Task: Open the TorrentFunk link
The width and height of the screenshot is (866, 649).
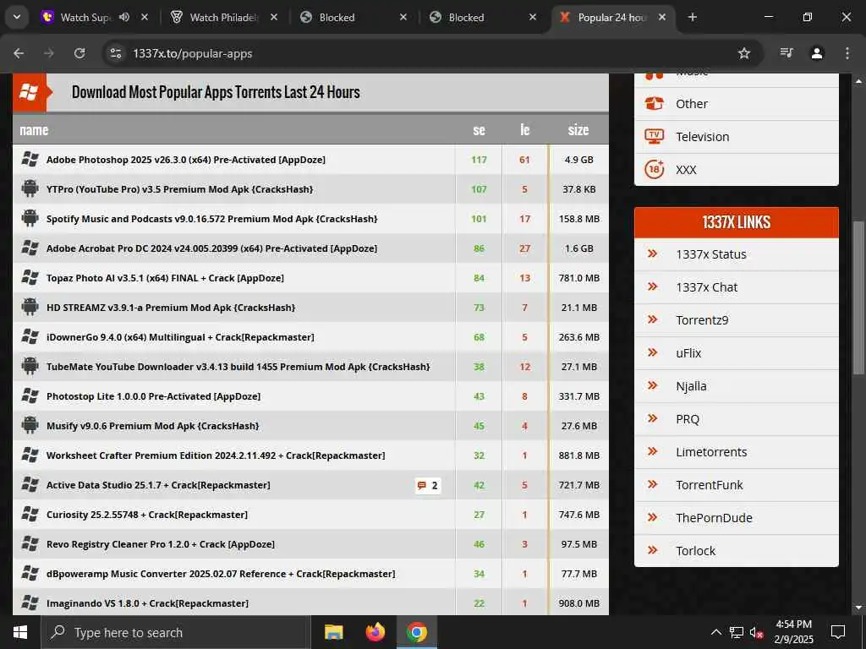Action: tap(710, 485)
